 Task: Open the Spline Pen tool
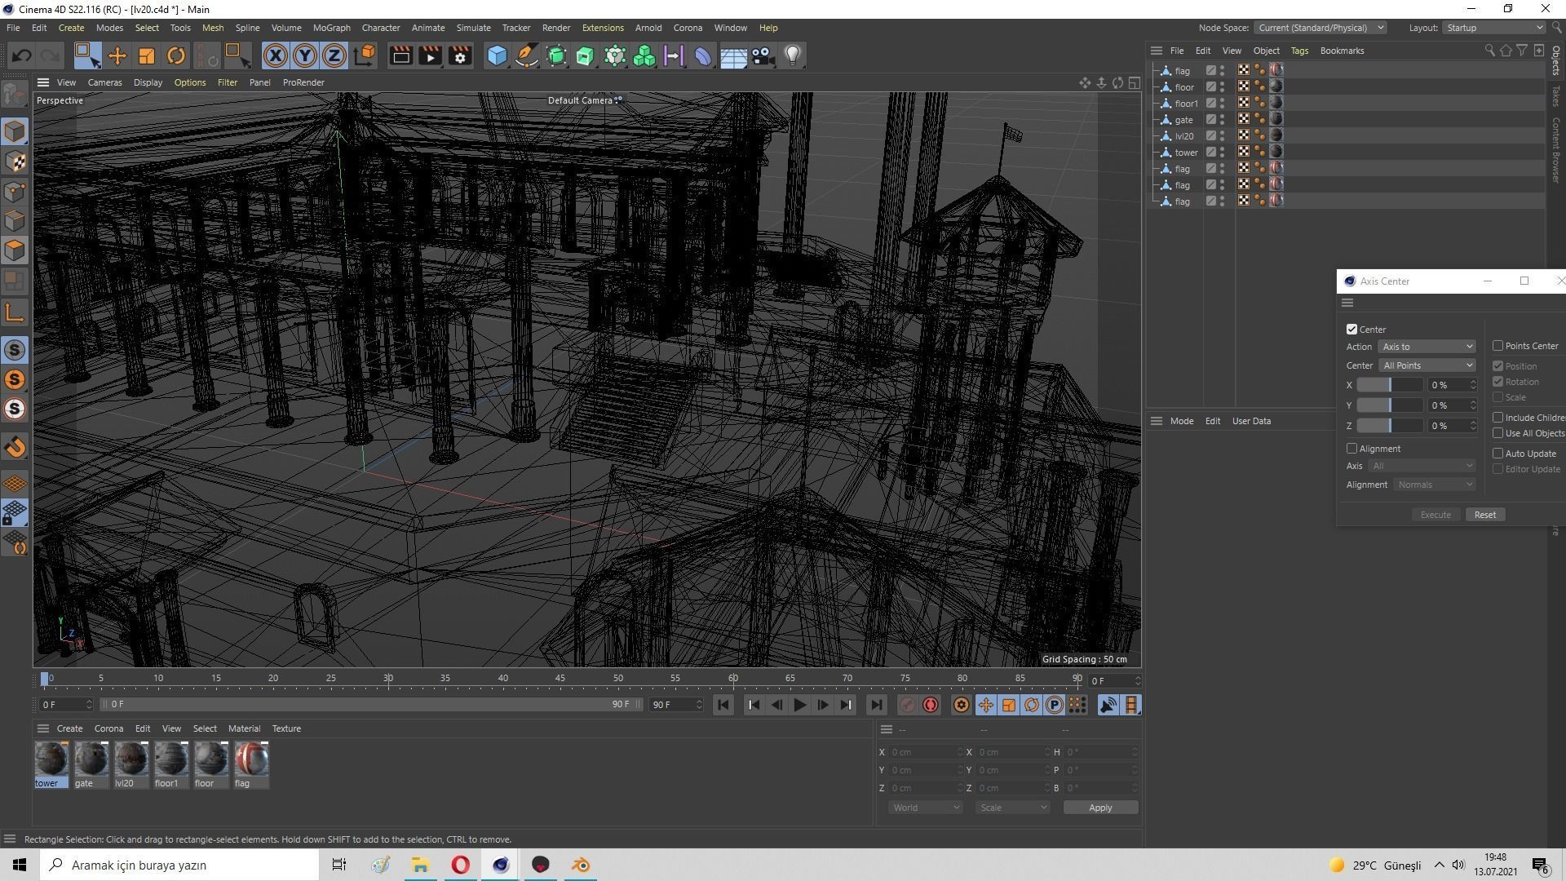527,55
